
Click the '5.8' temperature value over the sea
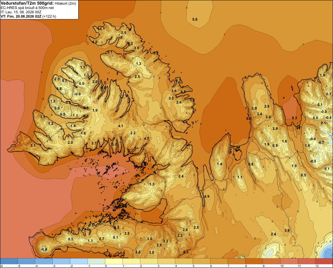click(x=195, y=19)
